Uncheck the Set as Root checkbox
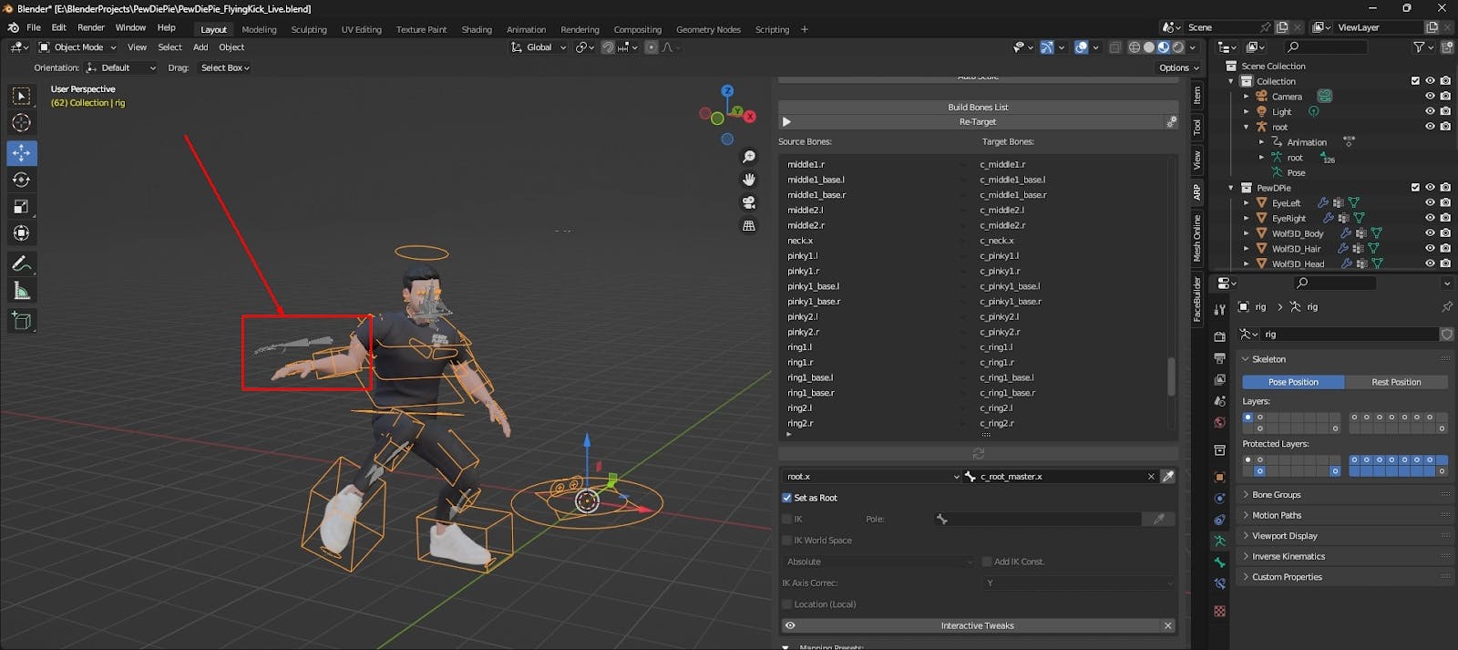The height and width of the screenshot is (650, 1458). click(x=787, y=498)
